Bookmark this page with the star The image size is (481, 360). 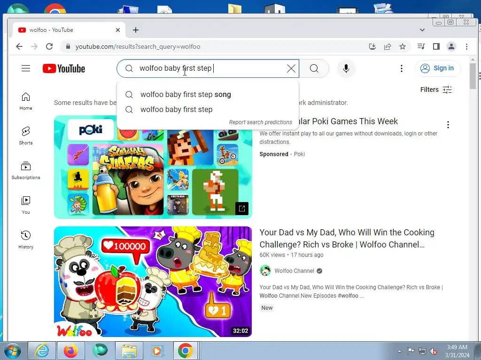[x=403, y=46]
